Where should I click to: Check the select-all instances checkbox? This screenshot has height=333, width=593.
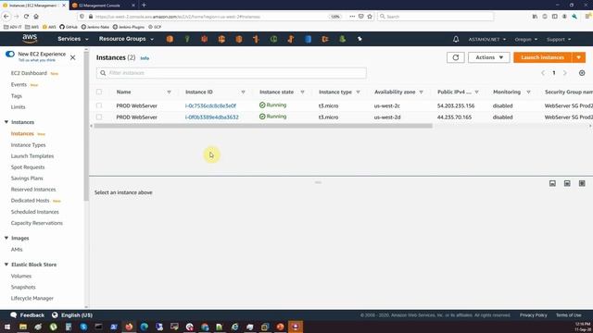coord(99,92)
